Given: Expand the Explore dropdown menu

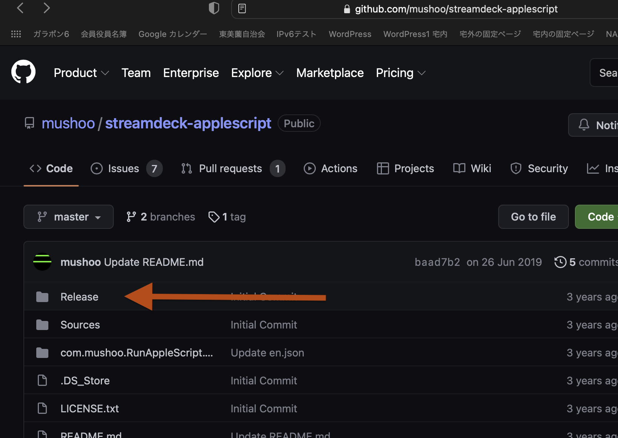Looking at the screenshot, I should (257, 73).
